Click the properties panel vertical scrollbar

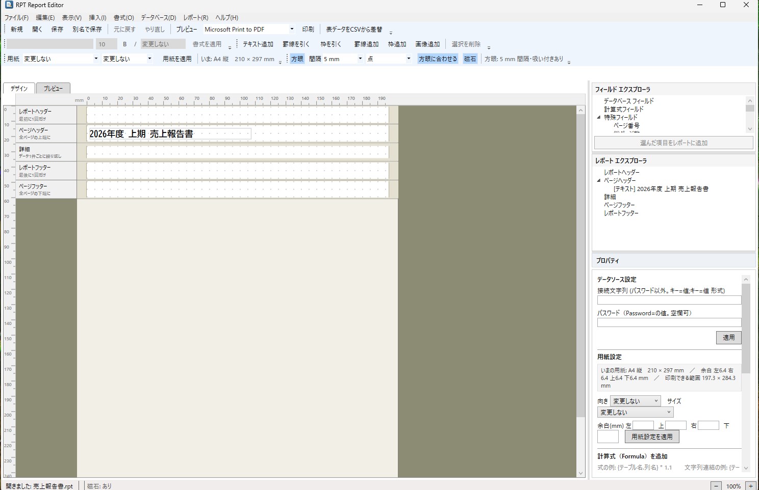pos(746,374)
